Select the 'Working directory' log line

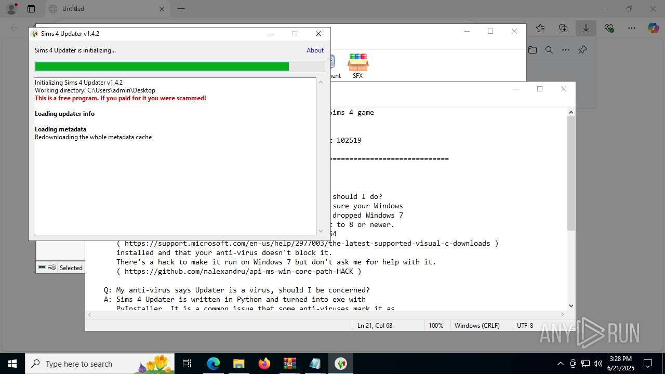(x=95, y=90)
